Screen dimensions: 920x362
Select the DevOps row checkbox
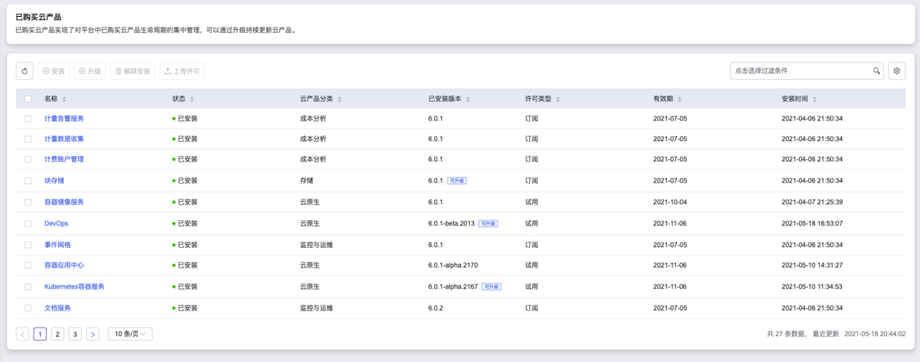28,224
